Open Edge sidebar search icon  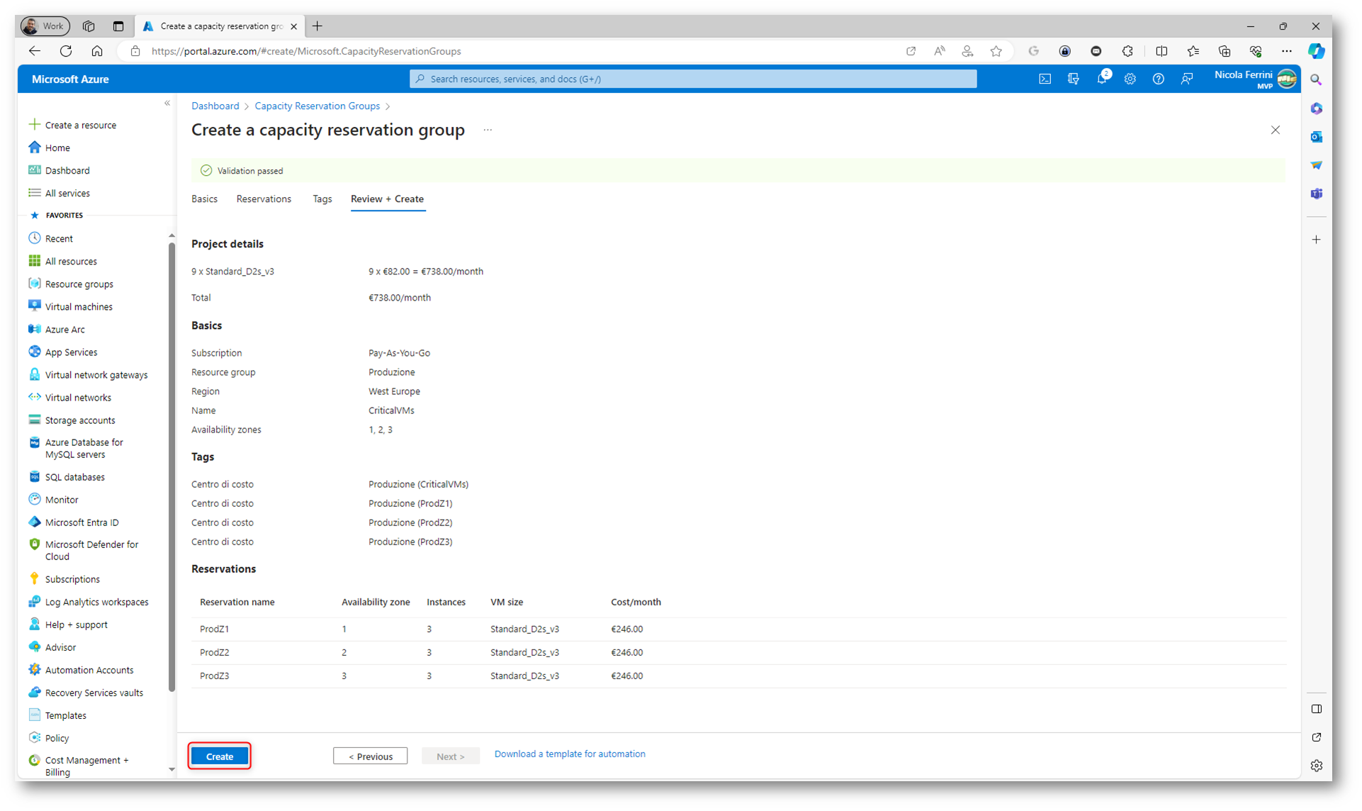1316,80
